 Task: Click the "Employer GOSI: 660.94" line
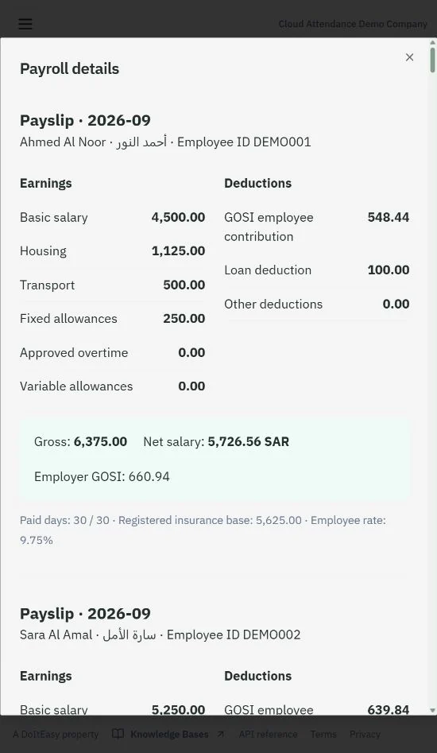pyautogui.click(x=102, y=477)
